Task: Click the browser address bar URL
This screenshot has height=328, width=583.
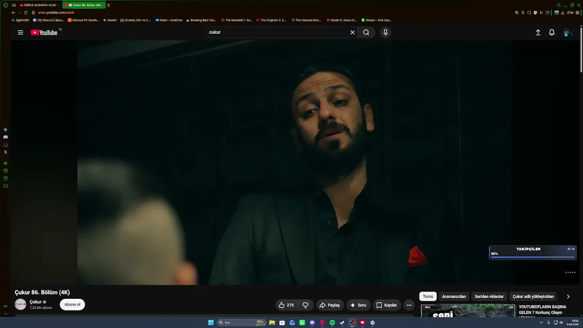Action: tap(56, 13)
